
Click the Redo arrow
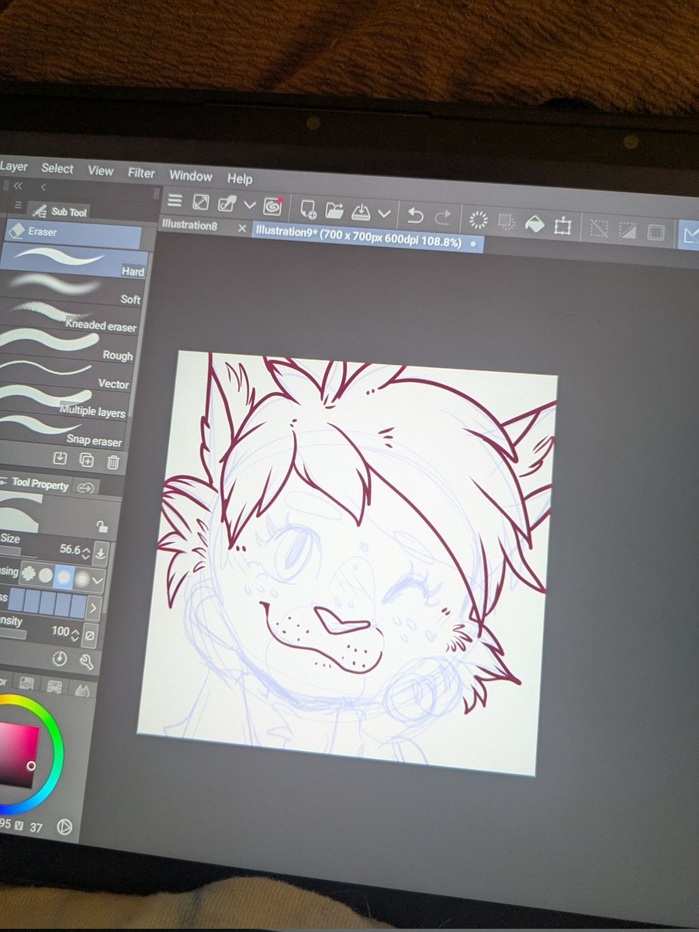(x=442, y=217)
